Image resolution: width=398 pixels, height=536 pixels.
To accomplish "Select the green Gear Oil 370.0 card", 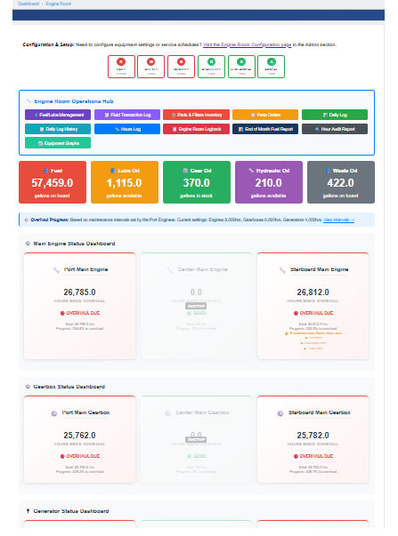I will [x=197, y=182].
